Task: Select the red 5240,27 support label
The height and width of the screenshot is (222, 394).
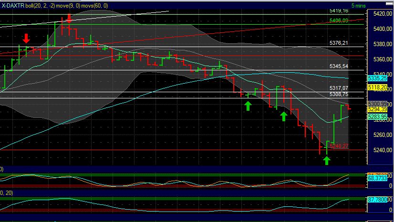Action: [338, 146]
